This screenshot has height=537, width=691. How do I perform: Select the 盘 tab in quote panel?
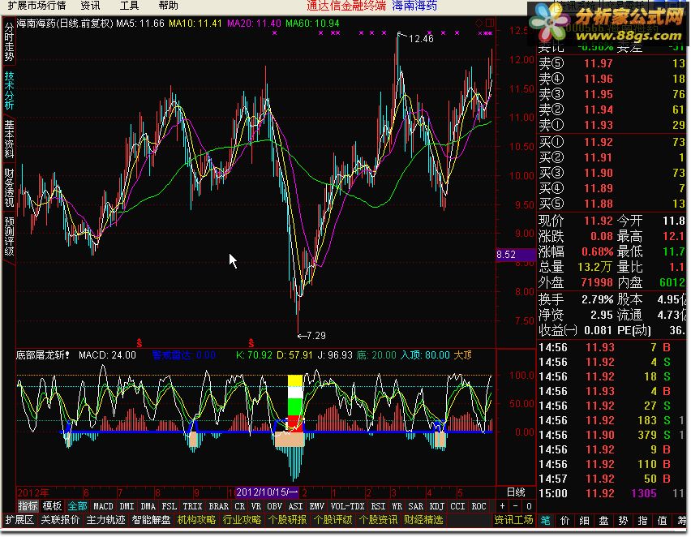[x=603, y=520]
